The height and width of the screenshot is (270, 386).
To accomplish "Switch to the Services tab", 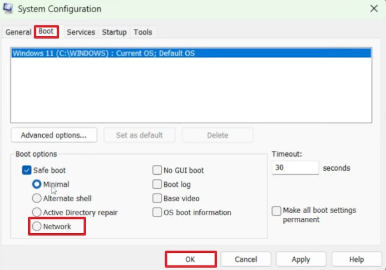I will (x=80, y=32).
